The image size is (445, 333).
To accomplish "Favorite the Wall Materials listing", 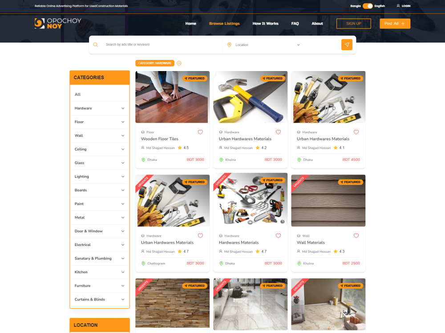I will (356, 236).
